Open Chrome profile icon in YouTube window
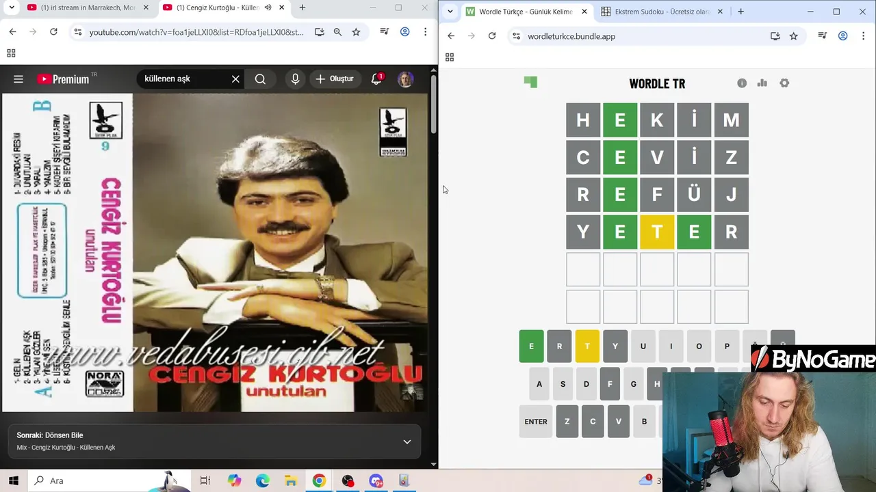This screenshot has height=492, width=876. click(x=405, y=32)
